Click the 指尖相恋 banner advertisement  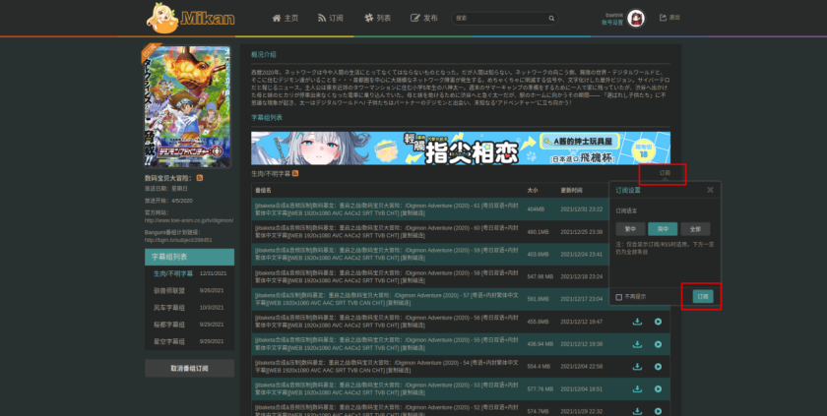click(461, 148)
